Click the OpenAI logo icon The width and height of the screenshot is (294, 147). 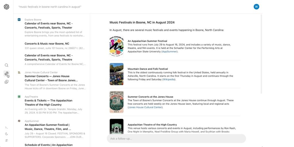(7, 7)
